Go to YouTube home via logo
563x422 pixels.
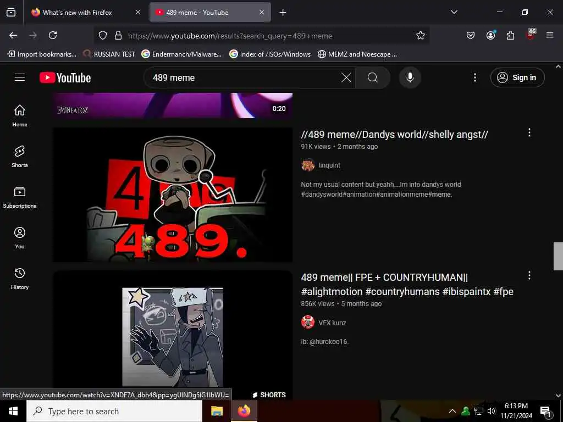click(65, 78)
